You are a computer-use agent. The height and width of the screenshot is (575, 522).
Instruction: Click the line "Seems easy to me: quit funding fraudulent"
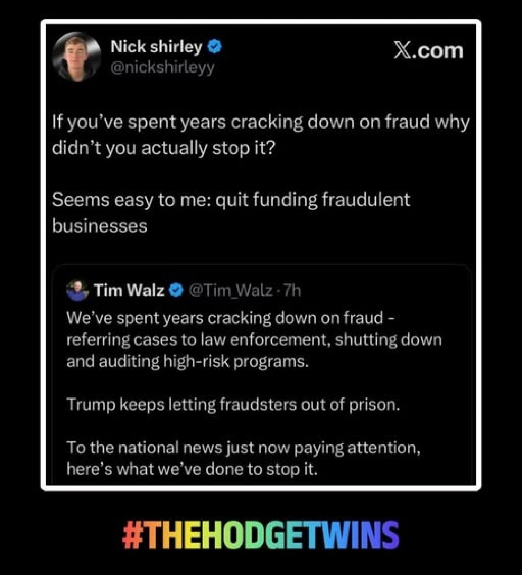(231, 200)
